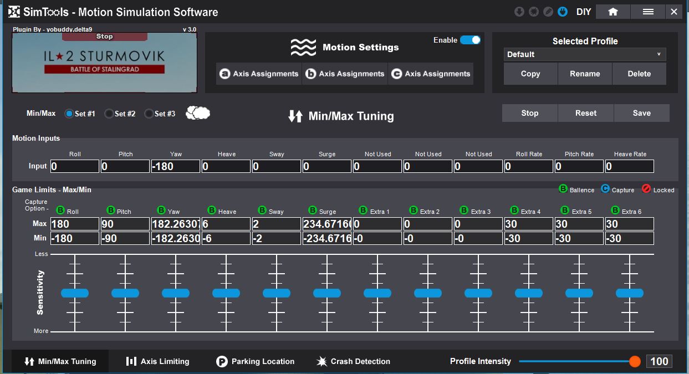Click the Profile Intensity slider handle
Viewport: 689px width, 374px height.
(635, 361)
